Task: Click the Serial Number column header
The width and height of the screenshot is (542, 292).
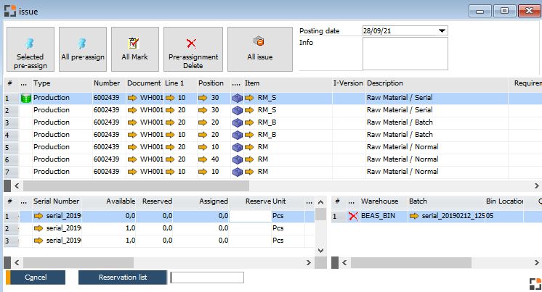Action: (56, 201)
